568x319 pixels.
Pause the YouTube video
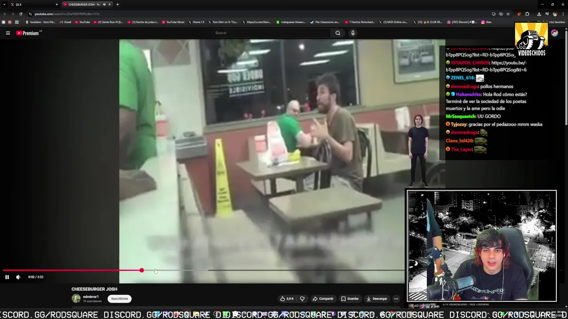(7, 277)
